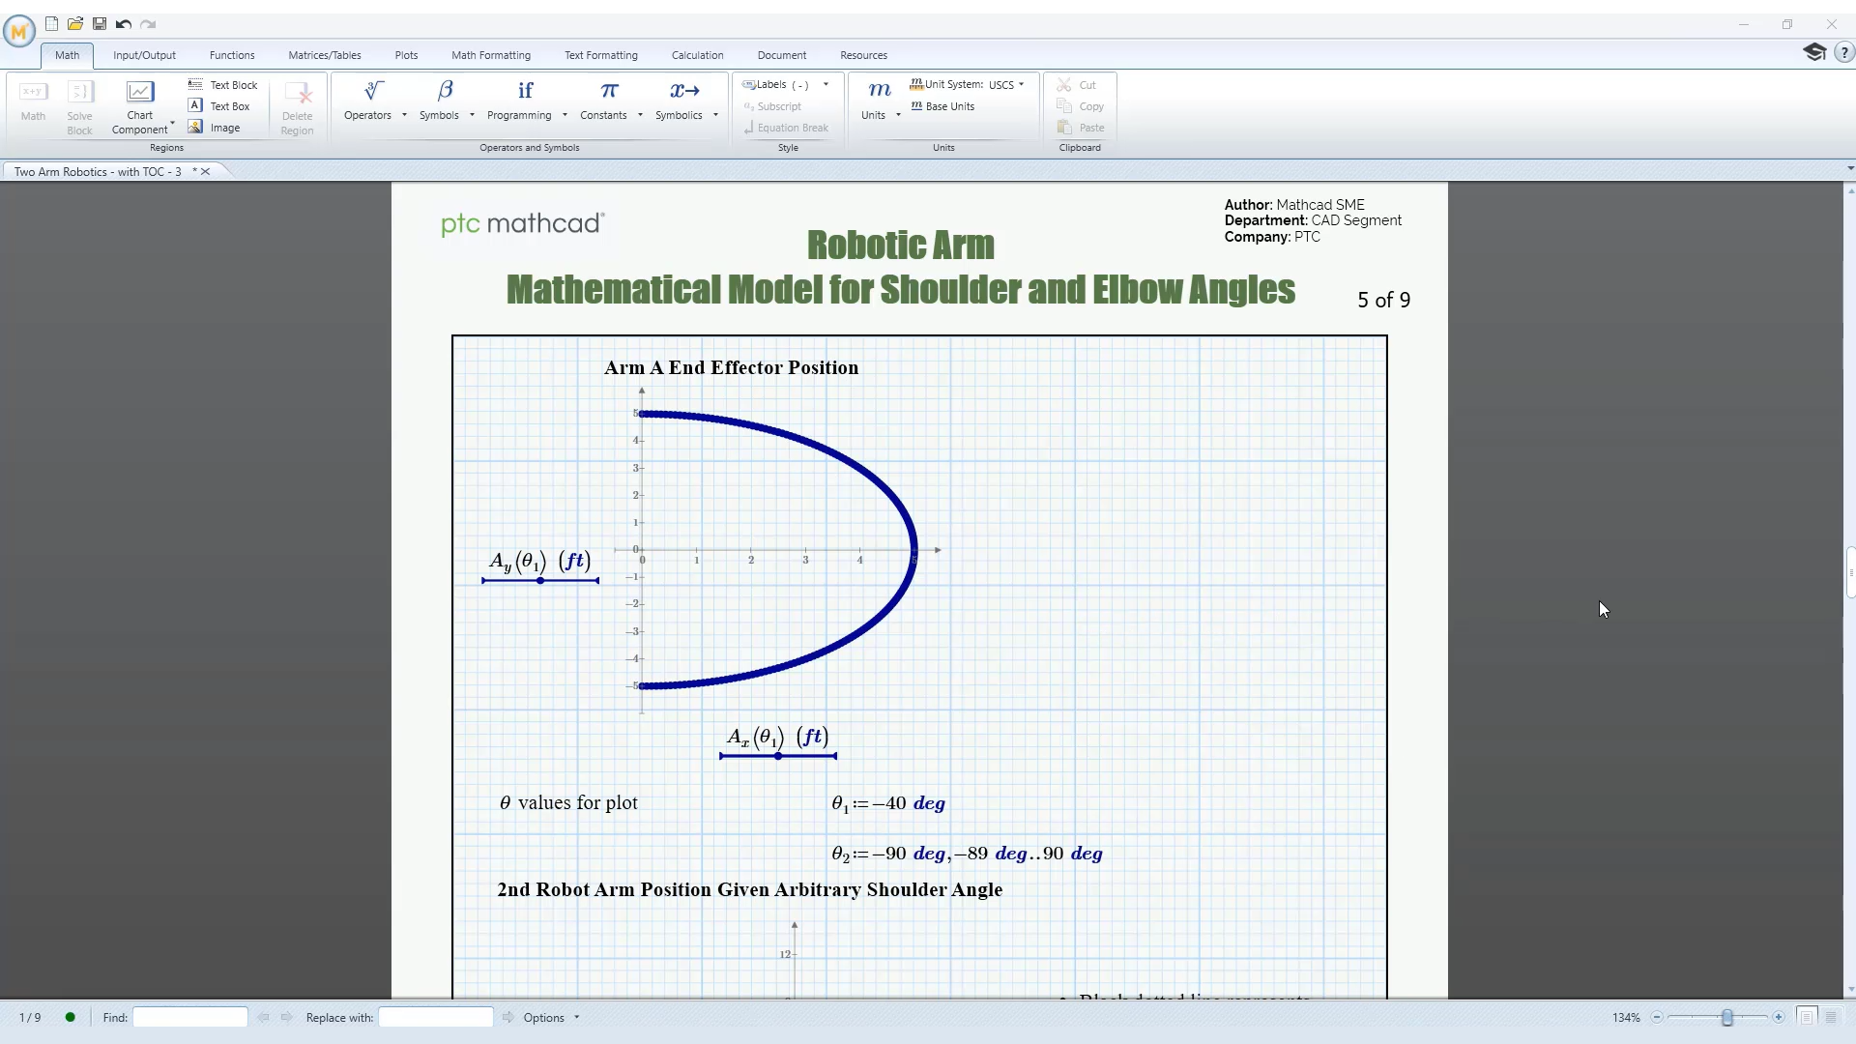
Task: Expand the Units dropdown arrow
Action: point(898,115)
